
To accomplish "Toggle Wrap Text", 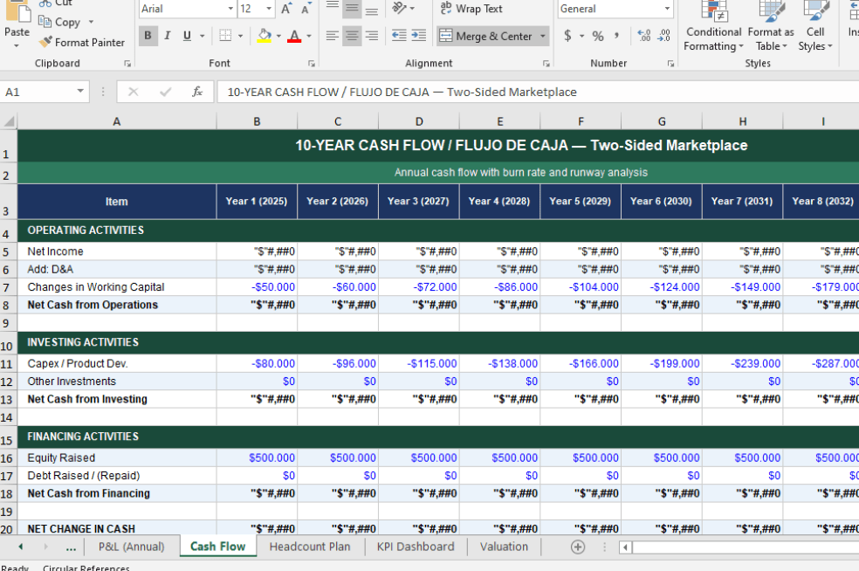I will (471, 8).
